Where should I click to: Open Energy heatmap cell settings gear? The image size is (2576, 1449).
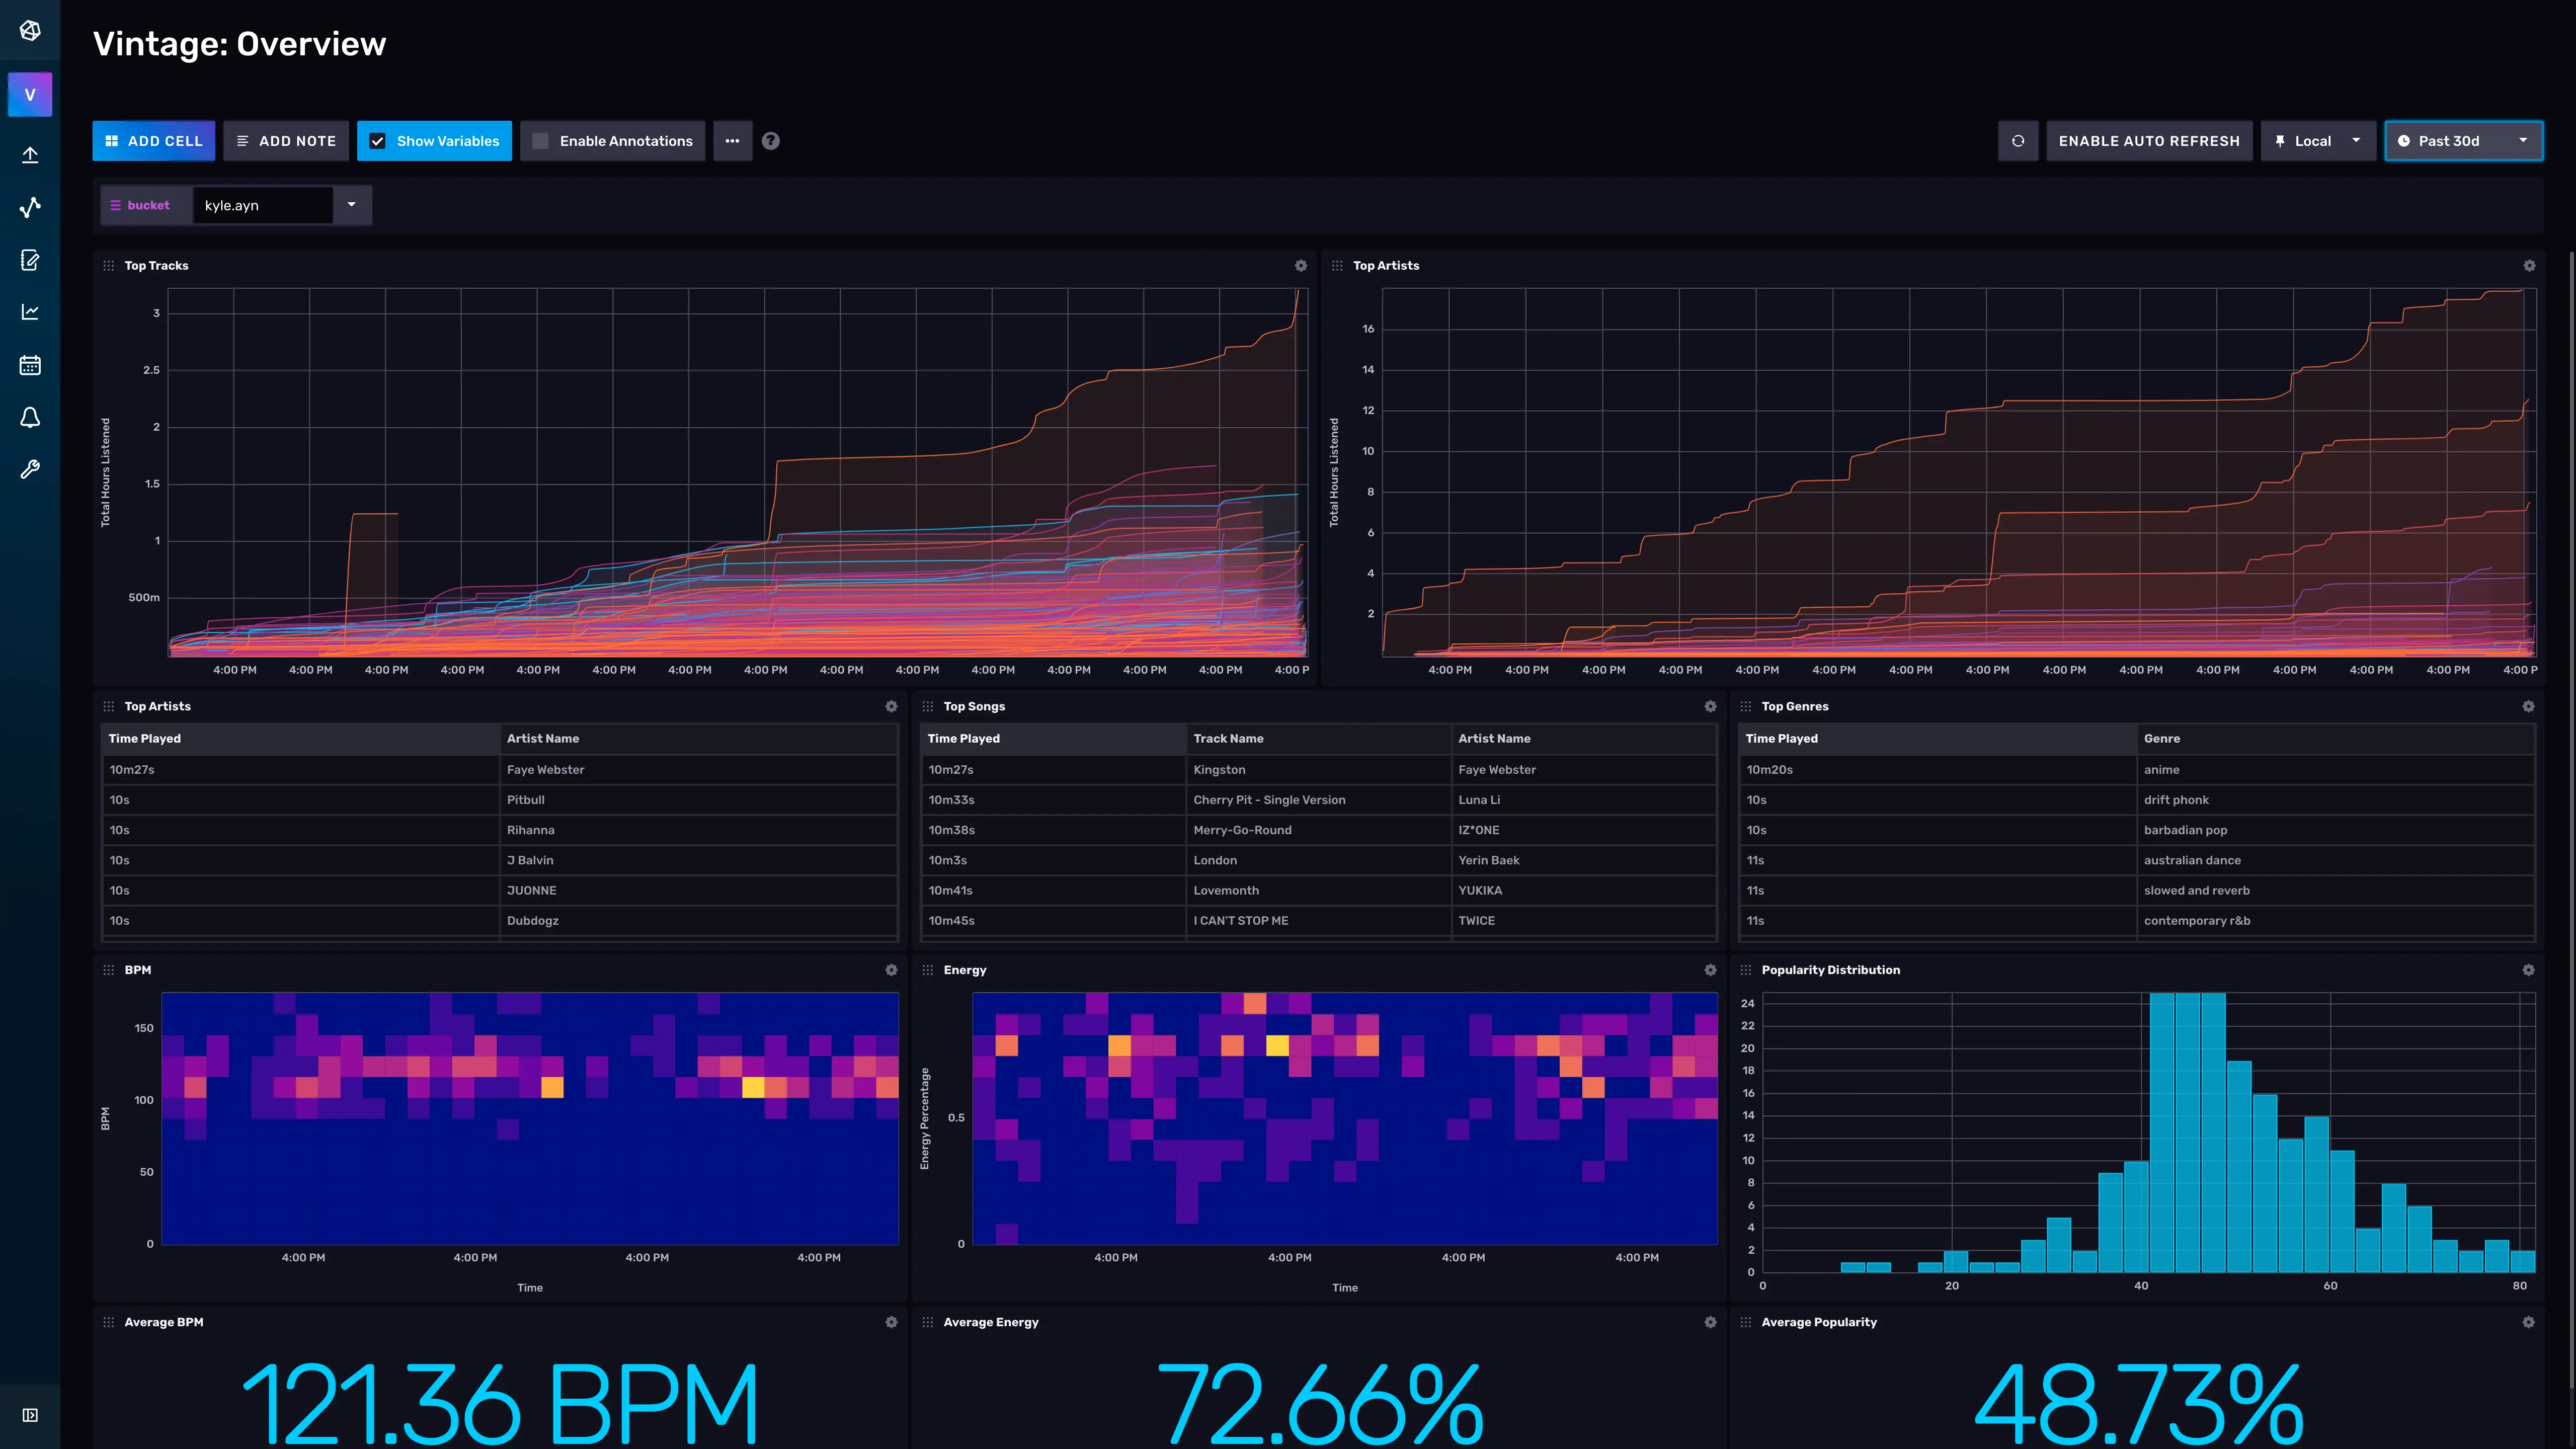coord(1710,970)
